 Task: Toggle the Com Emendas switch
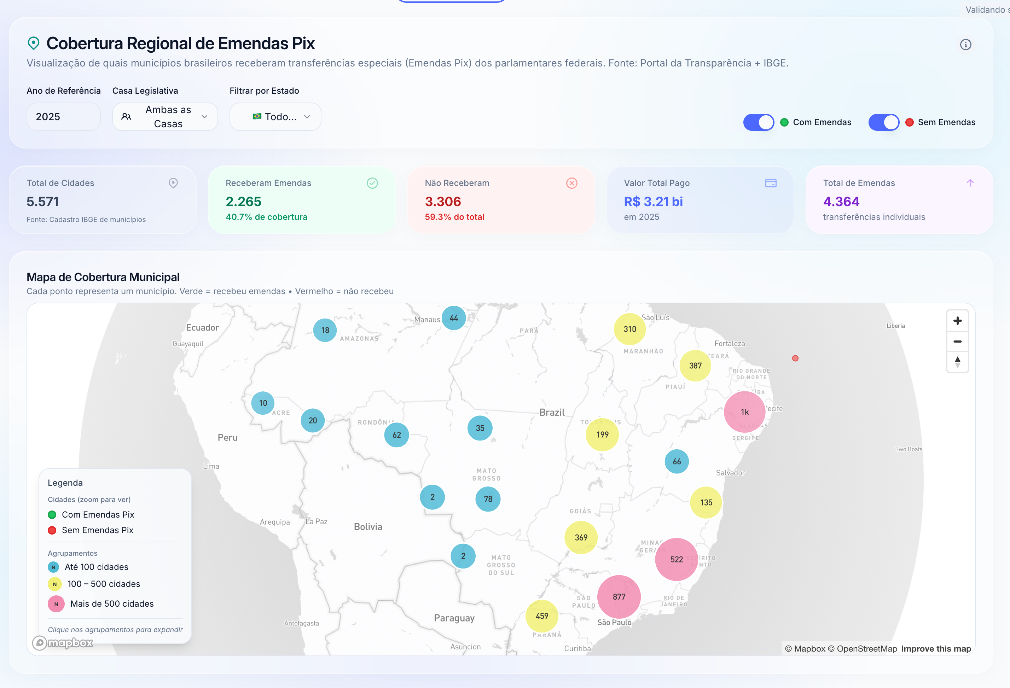(758, 122)
